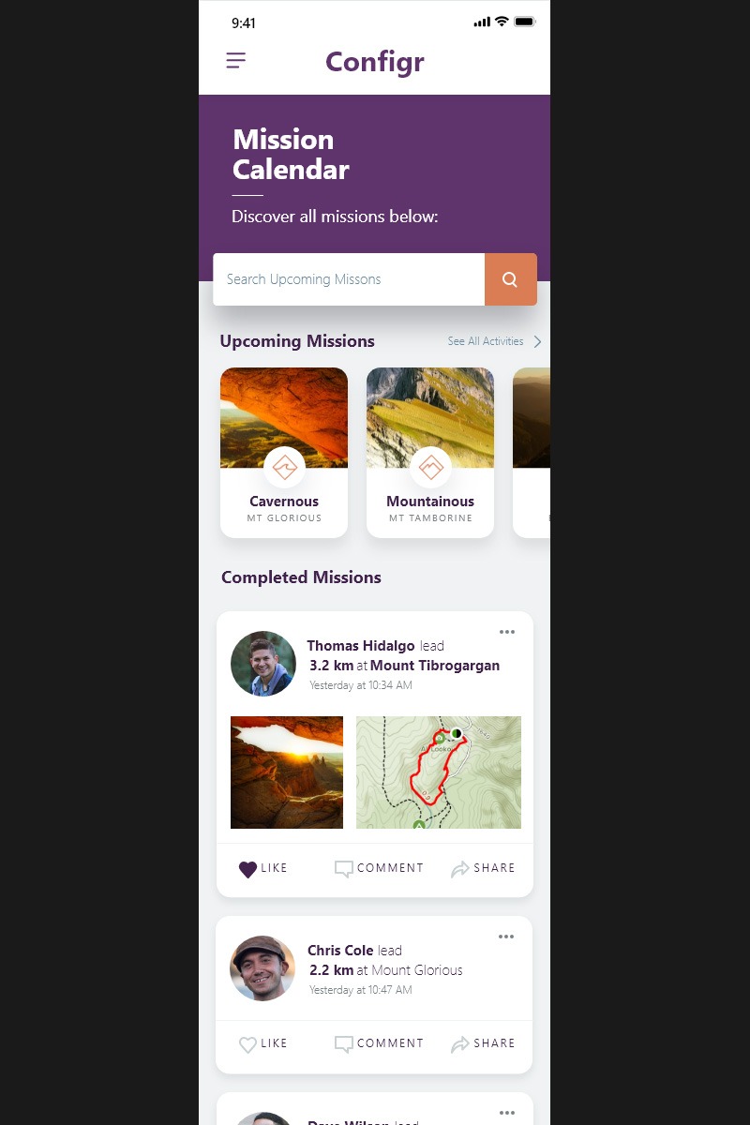Image resolution: width=750 pixels, height=1125 pixels.
Task: Click the orange search button
Action: (511, 279)
